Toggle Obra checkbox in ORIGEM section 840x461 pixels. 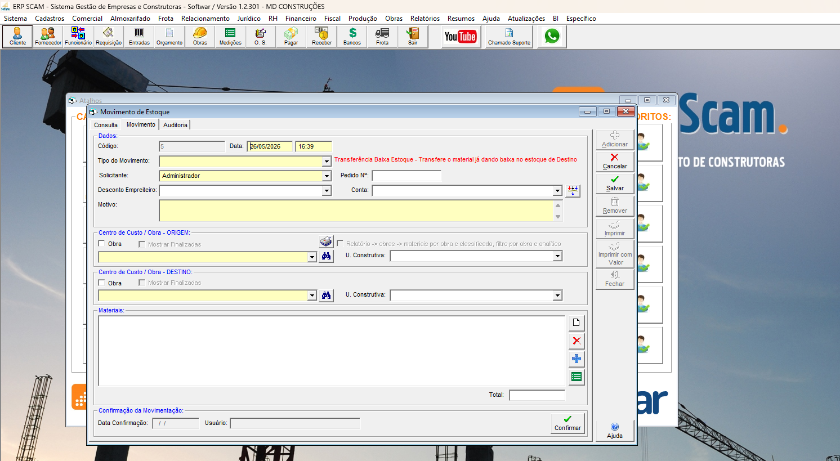pyautogui.click(x=102, y=244)
